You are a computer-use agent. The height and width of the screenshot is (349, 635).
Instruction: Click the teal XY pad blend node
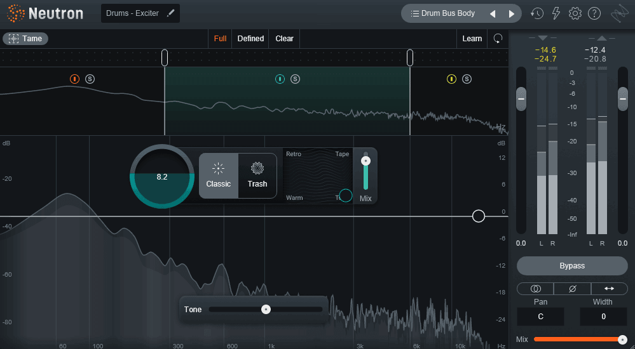pyautogui.click(x=345, y=195)
